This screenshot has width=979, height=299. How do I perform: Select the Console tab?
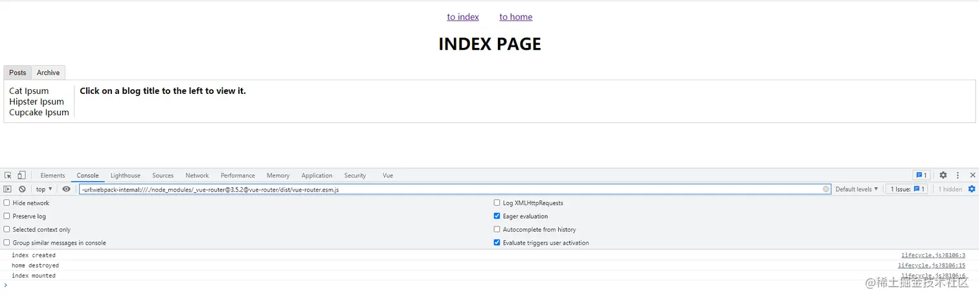point(87,175)
